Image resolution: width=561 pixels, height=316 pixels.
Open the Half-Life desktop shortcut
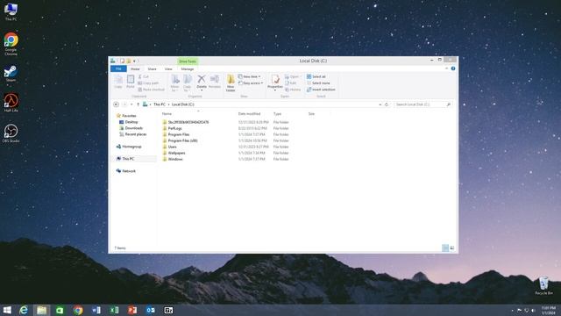point(11,103)
